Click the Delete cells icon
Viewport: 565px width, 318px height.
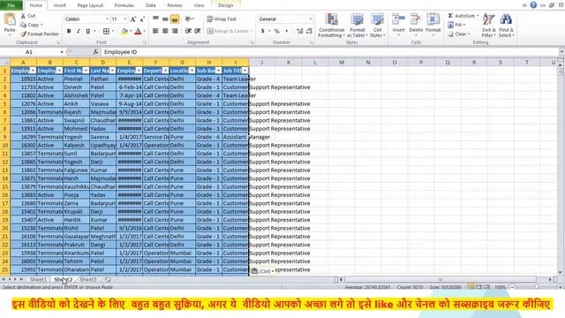416,19
